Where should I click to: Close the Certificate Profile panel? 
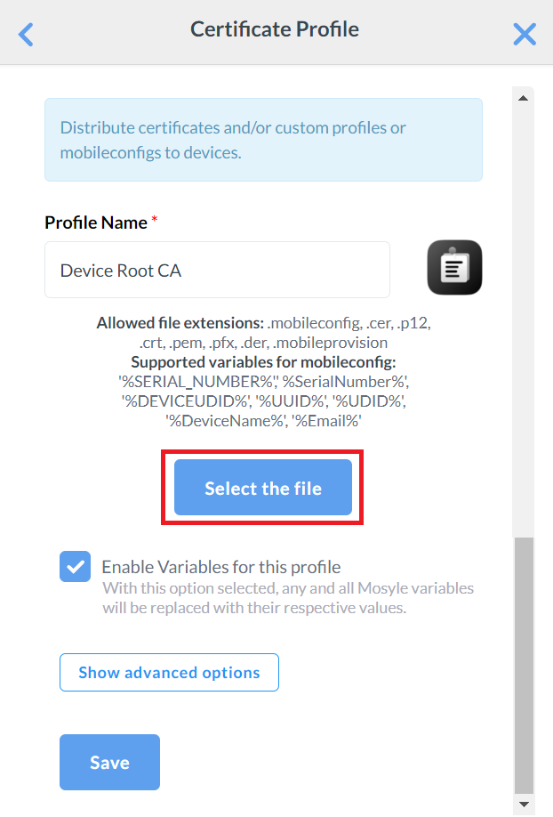[x=525, y=35]
